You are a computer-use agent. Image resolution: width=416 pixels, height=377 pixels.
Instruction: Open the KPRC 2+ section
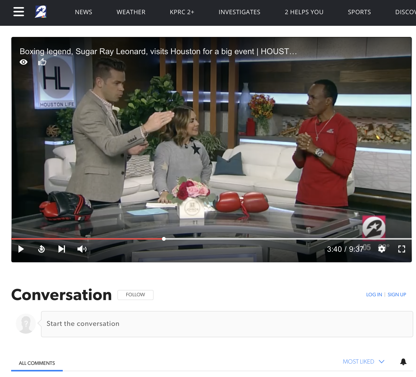[x=182, y=12]
